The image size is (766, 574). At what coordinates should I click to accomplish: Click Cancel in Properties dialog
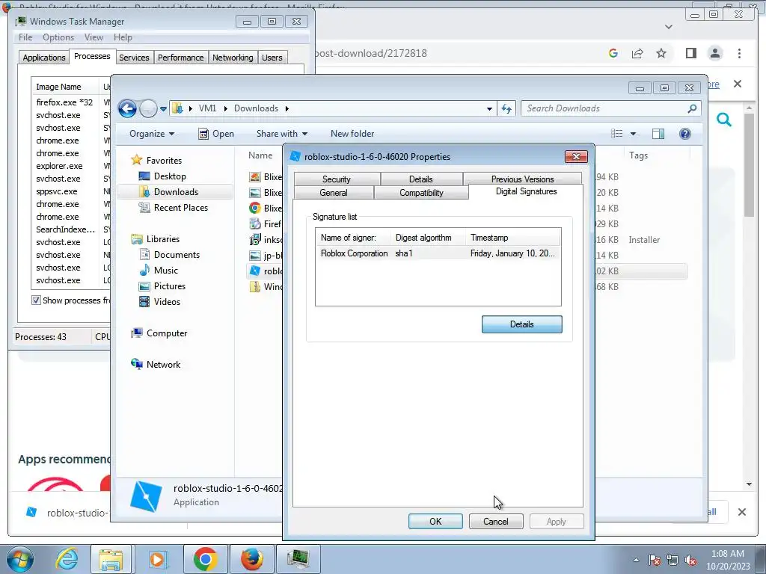click(x=496, y=521)
